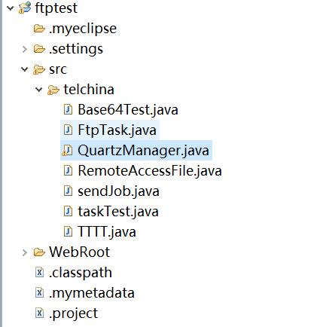Click the Base64Test.java file icon
The height and width of the screenshot is (327, 317).
pyautogui.click(x=68, y=109)
